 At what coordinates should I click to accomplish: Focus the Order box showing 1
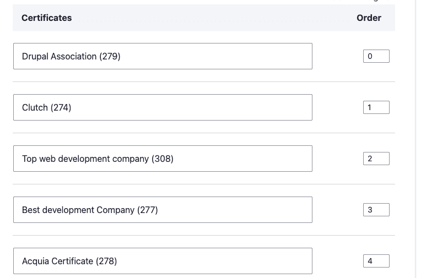(376, 107)
